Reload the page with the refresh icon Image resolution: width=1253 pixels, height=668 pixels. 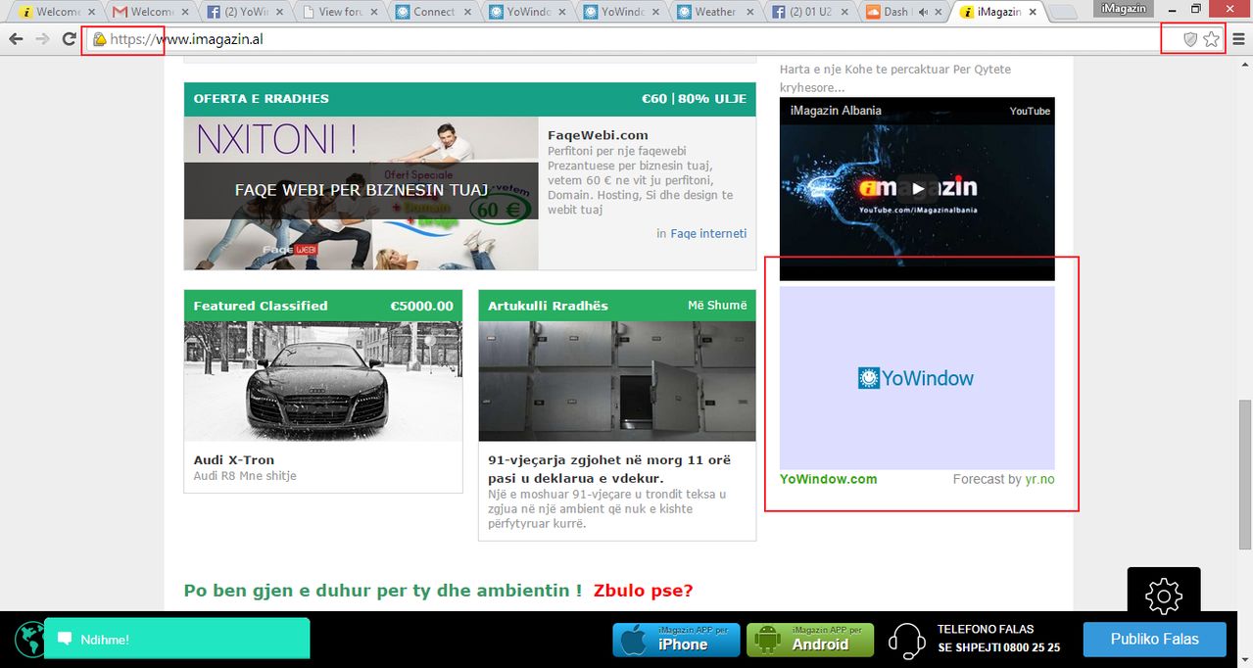[69, 39]
